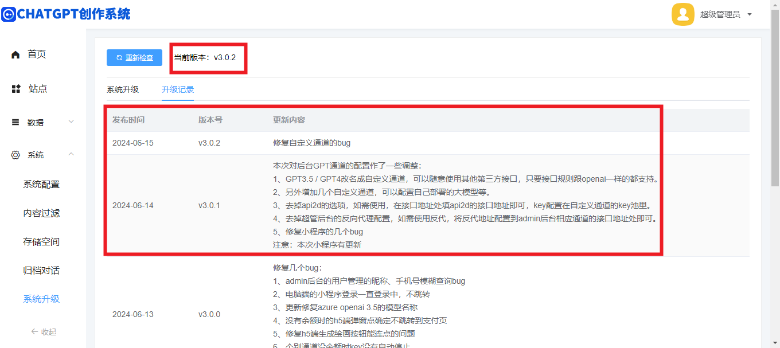Click the text 修复自定义通道的bug

click(x=311, y=143)
